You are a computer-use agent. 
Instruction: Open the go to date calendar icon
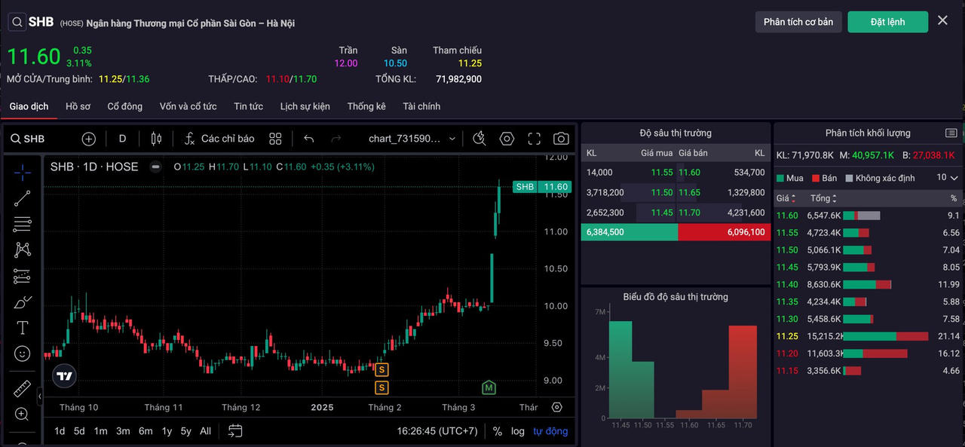[x=235, y=431]
